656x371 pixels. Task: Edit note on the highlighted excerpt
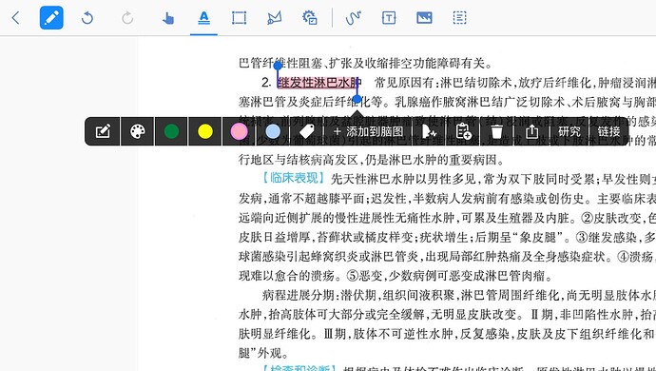(x=103, y=131)
